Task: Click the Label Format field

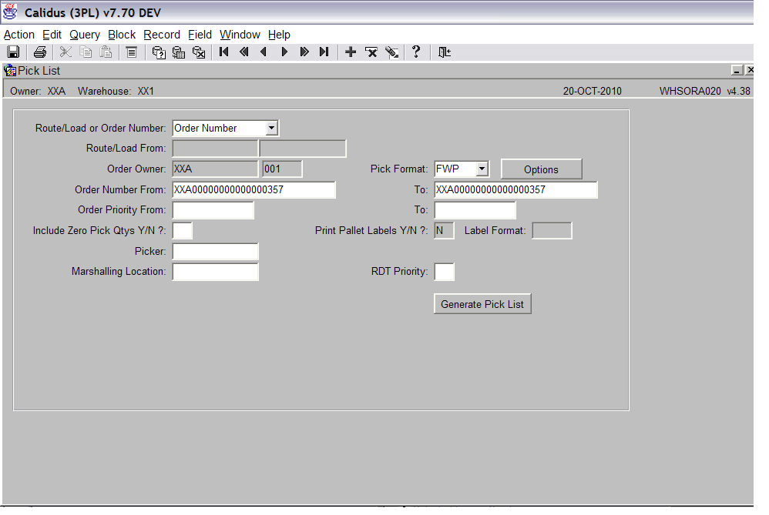Action: [x=552, y=230]
